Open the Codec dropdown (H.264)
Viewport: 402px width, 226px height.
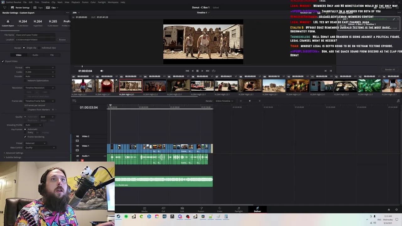point(39,72)
